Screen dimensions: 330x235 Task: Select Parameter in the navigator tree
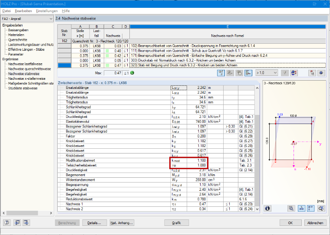pos(16,54)
